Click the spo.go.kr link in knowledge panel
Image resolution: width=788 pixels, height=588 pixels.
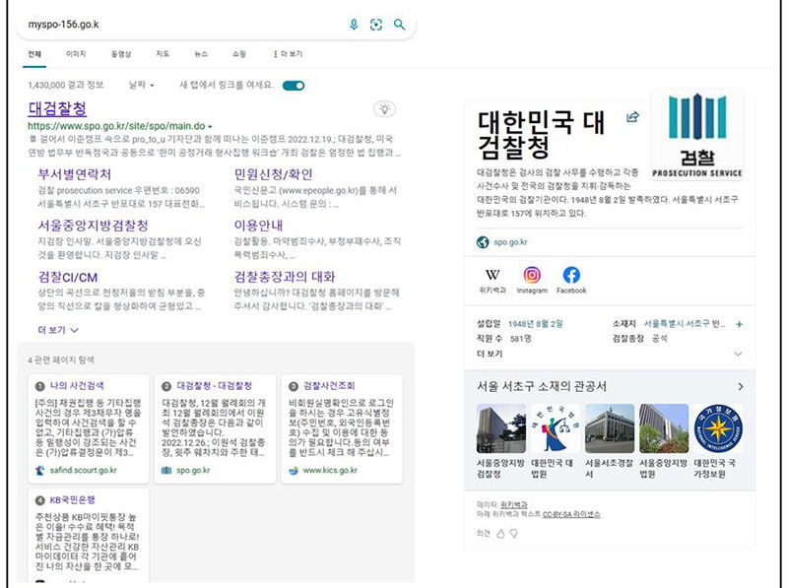point(510,242)
